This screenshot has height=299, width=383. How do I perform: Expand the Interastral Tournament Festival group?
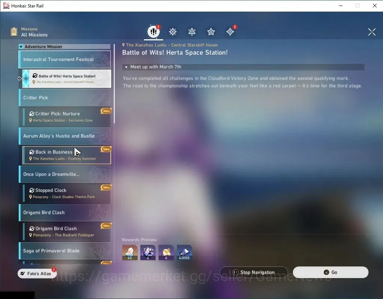coord(65,59)
